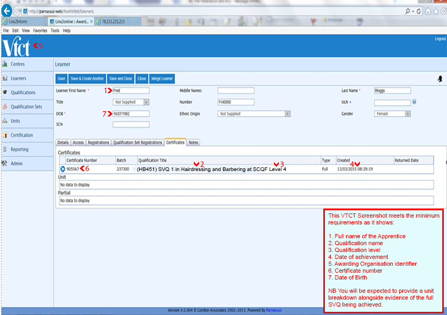
Task: Open the Ethnic Origin dropdown
Action: [254, 114]
